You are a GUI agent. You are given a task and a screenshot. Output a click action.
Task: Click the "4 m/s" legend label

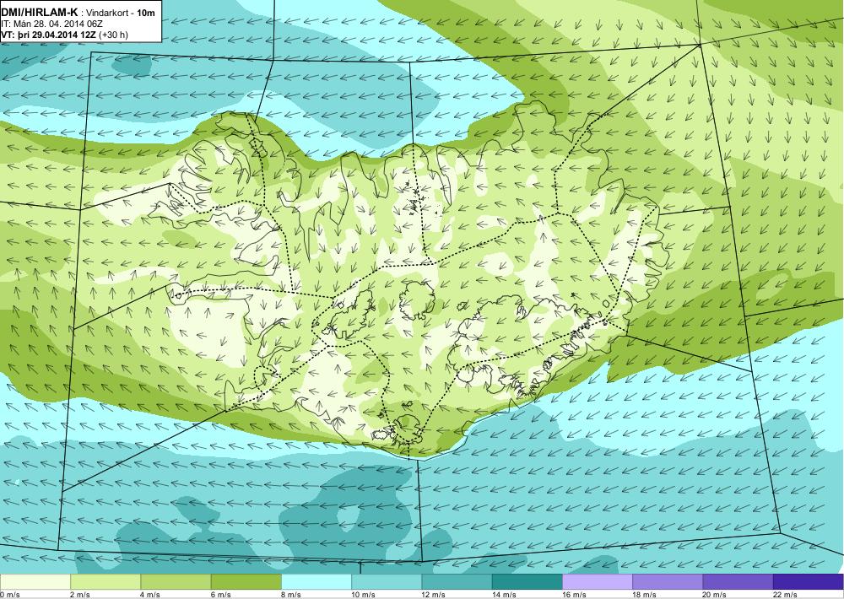coord(151,594)
